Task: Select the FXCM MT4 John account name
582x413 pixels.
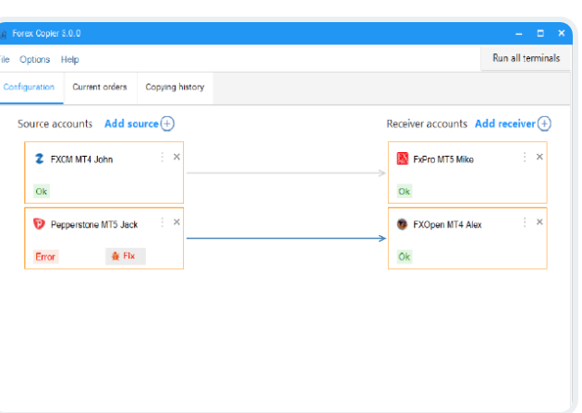Action: [81, 159]
